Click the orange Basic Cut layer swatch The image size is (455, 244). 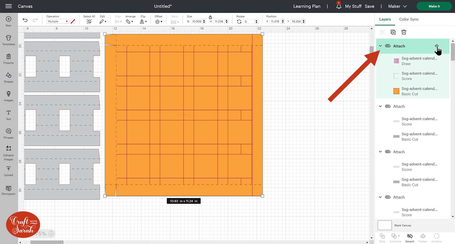click(396, 91)
